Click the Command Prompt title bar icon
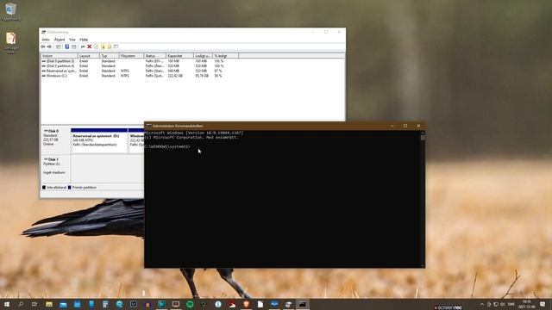The image size is (552, 310). coord(149,126)
